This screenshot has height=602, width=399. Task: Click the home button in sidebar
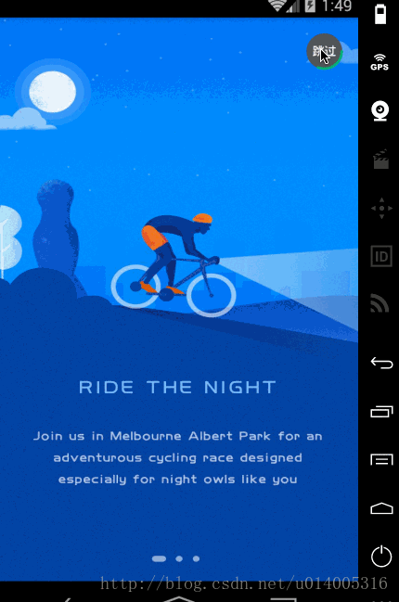pyautogui.click(x=381, y=508)
